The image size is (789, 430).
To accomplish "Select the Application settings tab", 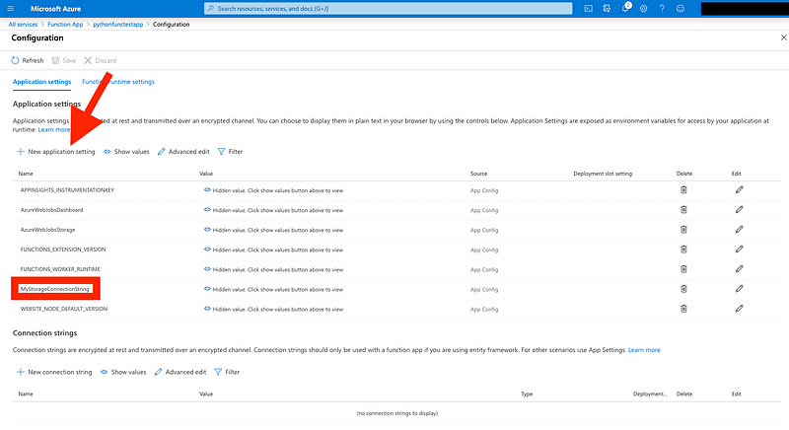I will coord(40,82).
